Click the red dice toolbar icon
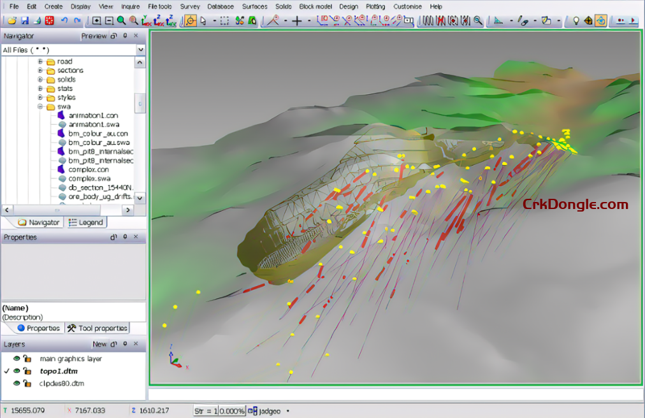This screenshot has height=418, width=645. tap(50, 20)
